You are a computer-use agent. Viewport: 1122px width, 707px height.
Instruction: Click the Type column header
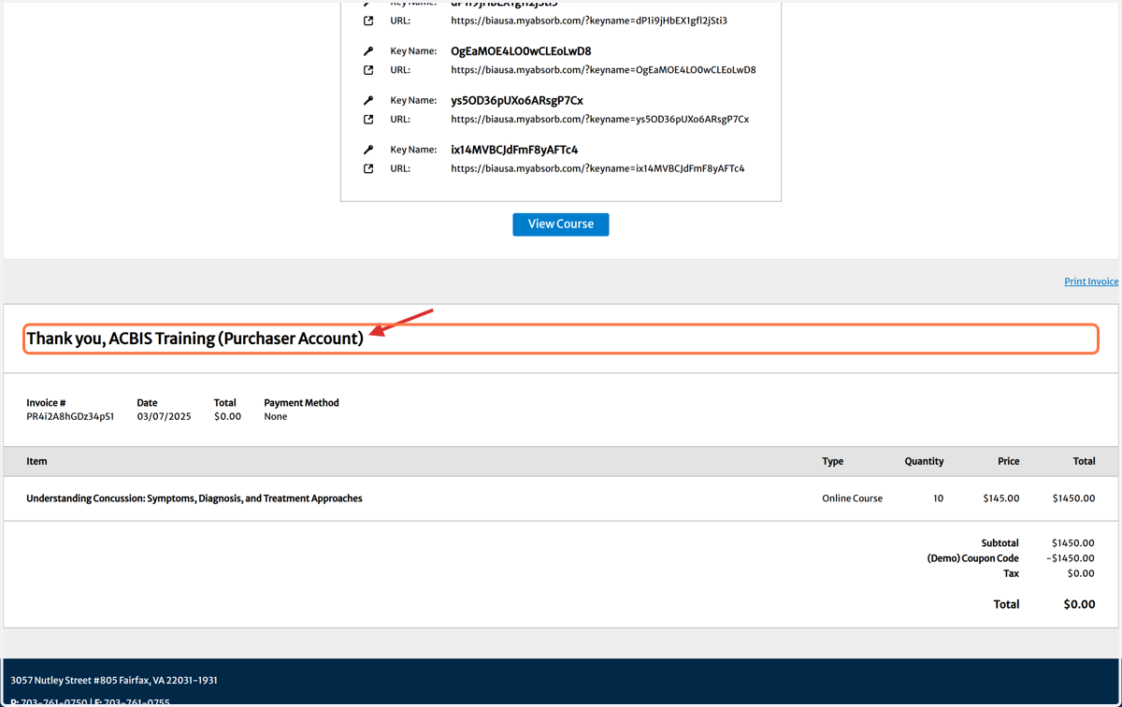tap(832, 461)
